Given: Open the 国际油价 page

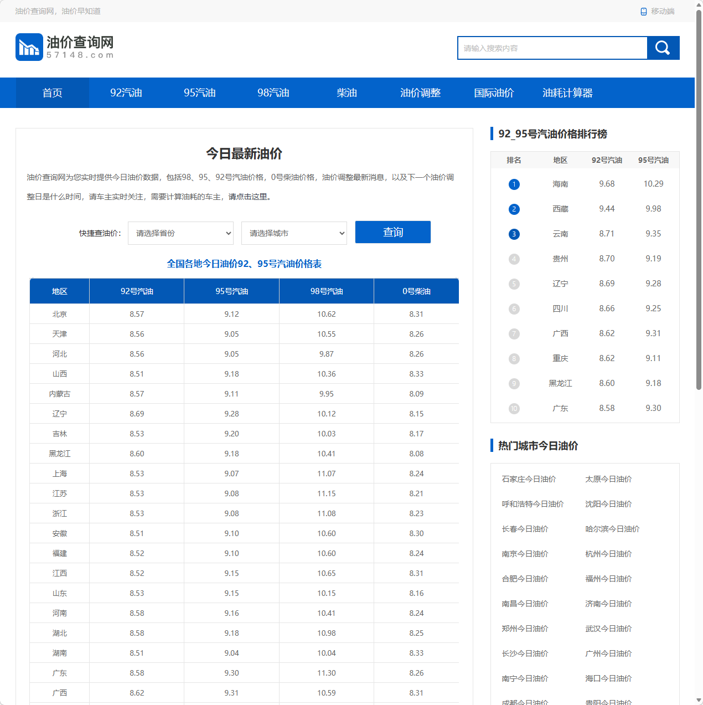Looking at the screenshot, I should [x=494, y=92].
